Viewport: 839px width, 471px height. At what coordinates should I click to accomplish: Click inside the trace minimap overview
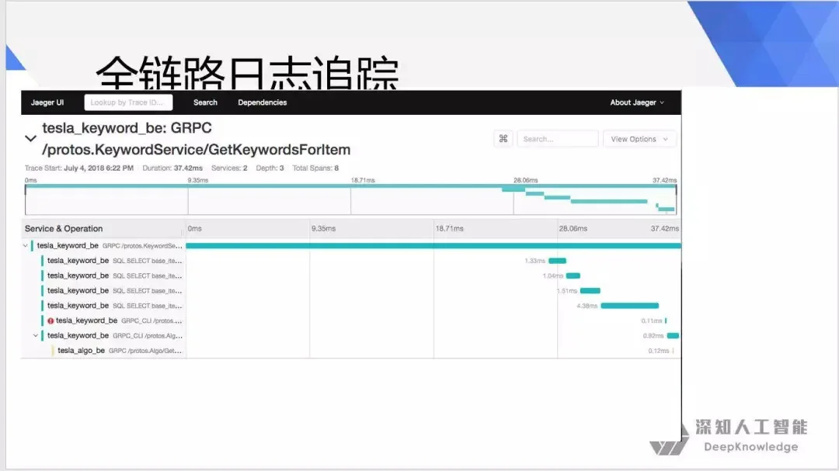[x=350, y=199]
